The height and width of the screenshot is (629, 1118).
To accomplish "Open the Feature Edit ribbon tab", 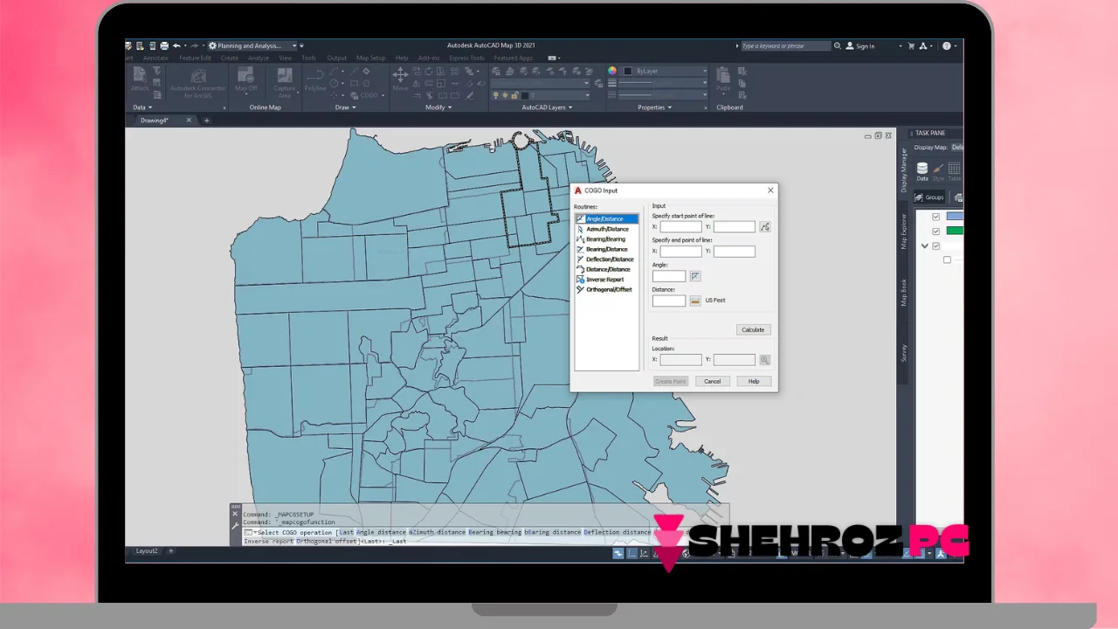I will [x=195, y=58].
